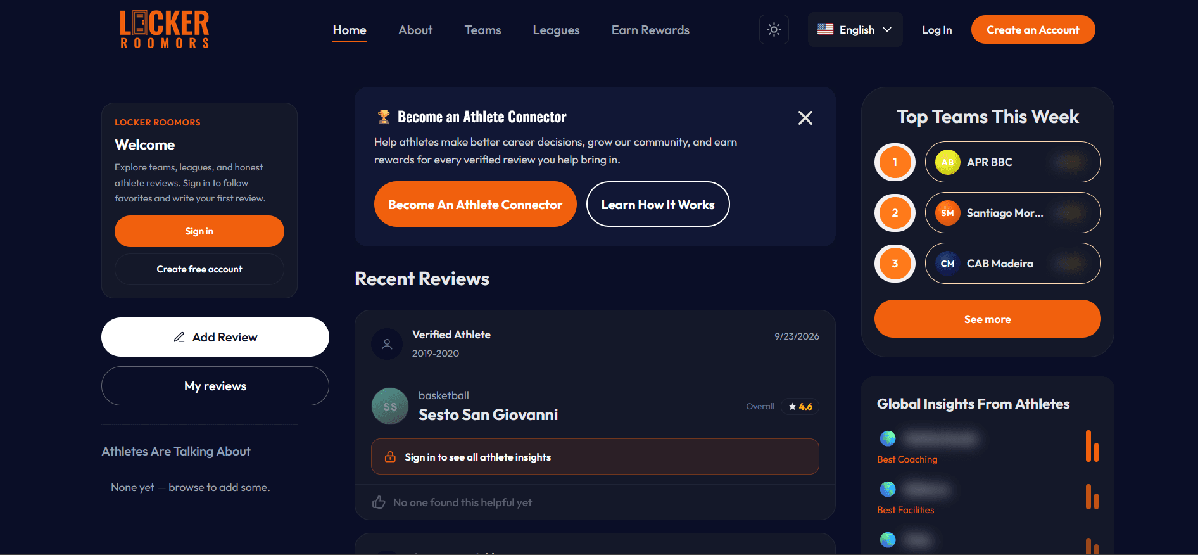The width and height of the screenshot is (1198, 555).
Task: Click the globe icon above Best Coaching
Action: point(888,438)
